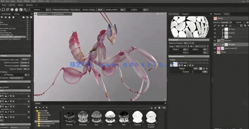Open the Help menu
This screenshot has height=129, width=249.
(47, 1)
